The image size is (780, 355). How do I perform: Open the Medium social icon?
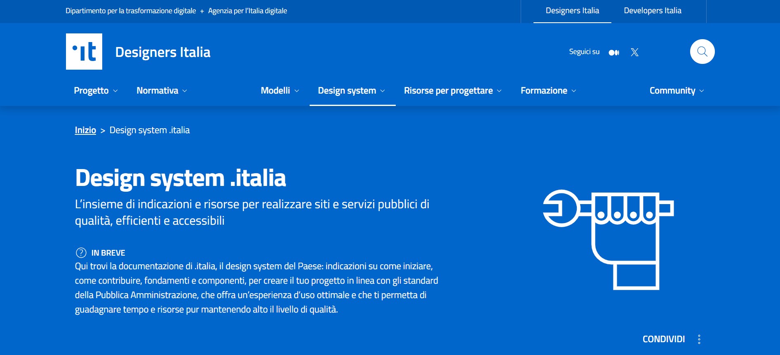[614, 52]
